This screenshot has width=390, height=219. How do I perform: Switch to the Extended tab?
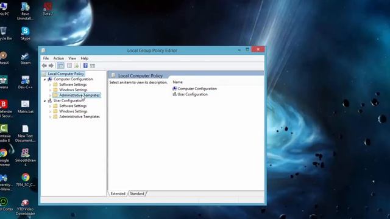pyautogui.click(x=118, y=193)
